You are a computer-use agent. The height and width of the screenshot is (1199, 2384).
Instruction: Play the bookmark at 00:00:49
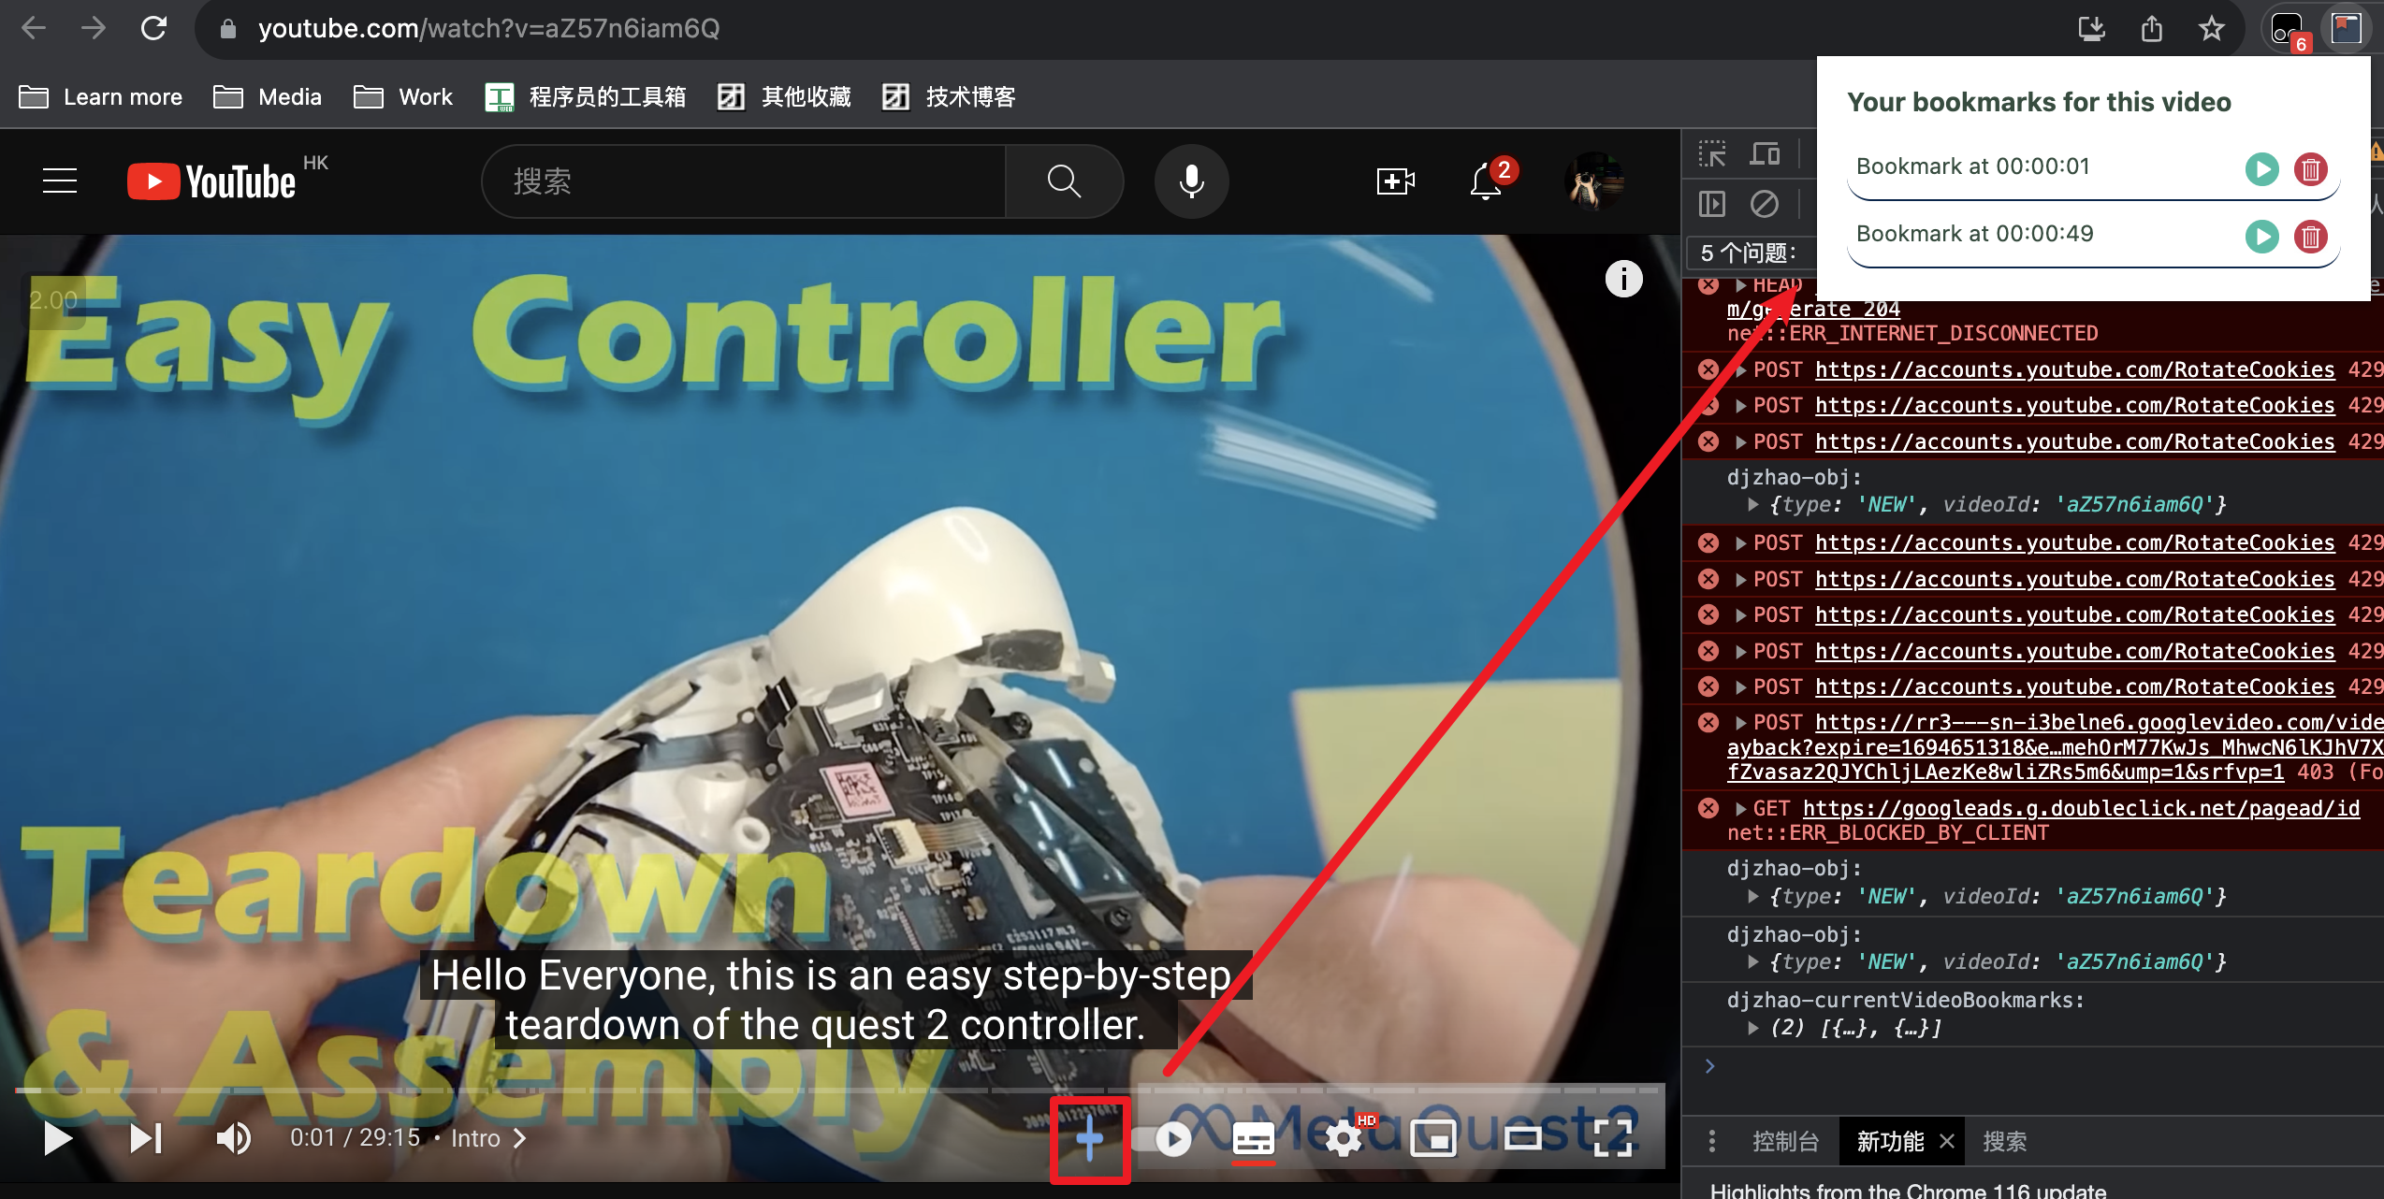tap(2261, 237)
